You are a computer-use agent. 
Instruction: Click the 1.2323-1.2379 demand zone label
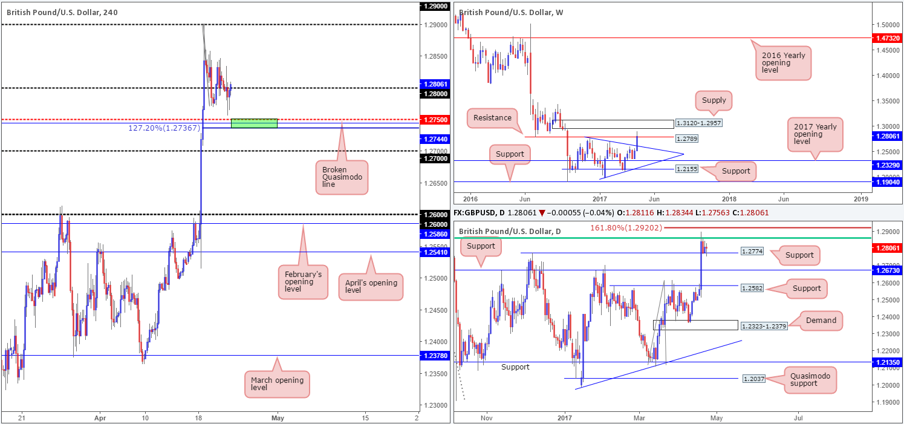764,326
